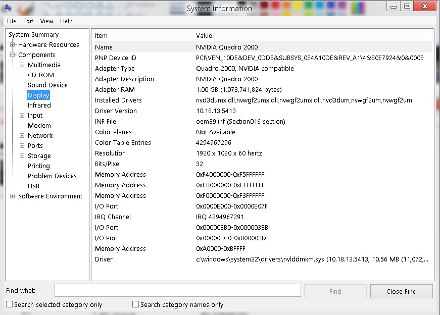Maximize the System Information window
440x315 pixels.
(407, 6)
